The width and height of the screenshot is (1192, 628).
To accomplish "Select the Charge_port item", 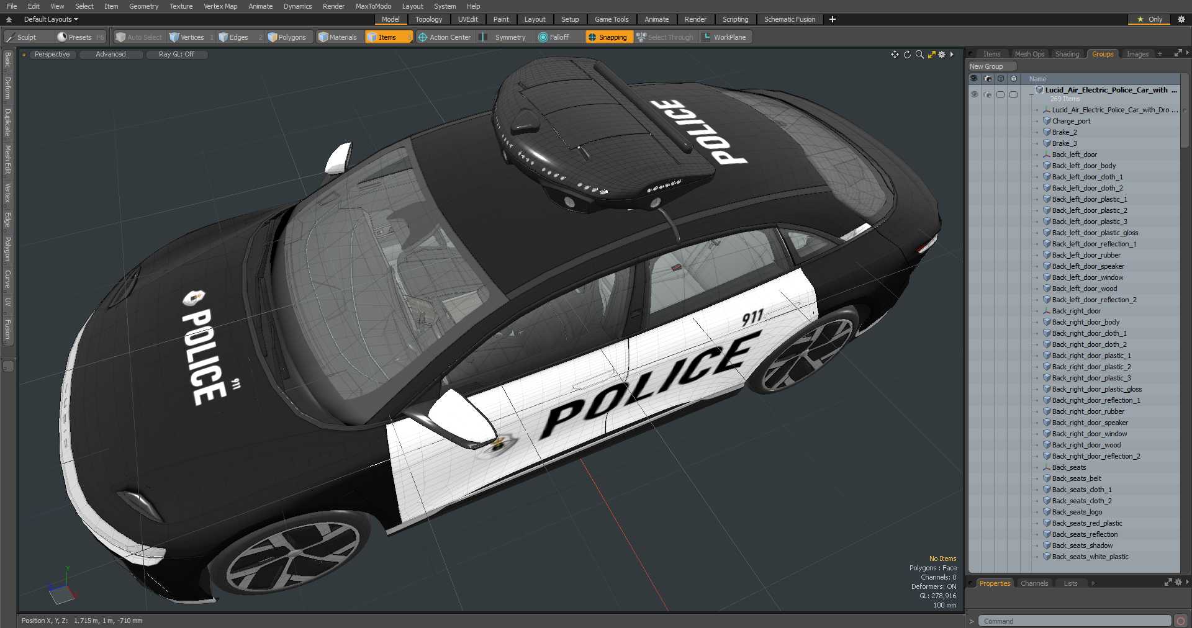I will click(1071, 121).
